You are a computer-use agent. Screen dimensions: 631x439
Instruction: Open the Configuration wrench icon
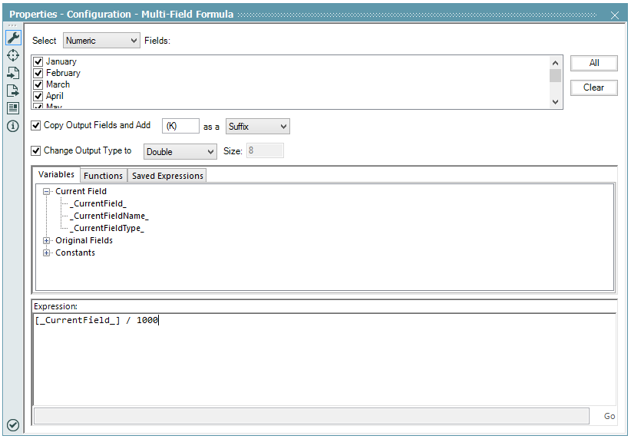point(13,38)
